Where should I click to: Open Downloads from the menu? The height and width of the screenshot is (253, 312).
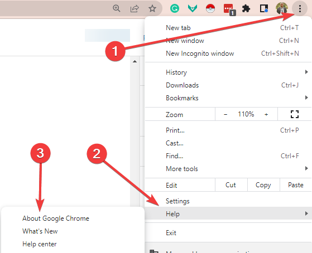[x=228, y=85]
